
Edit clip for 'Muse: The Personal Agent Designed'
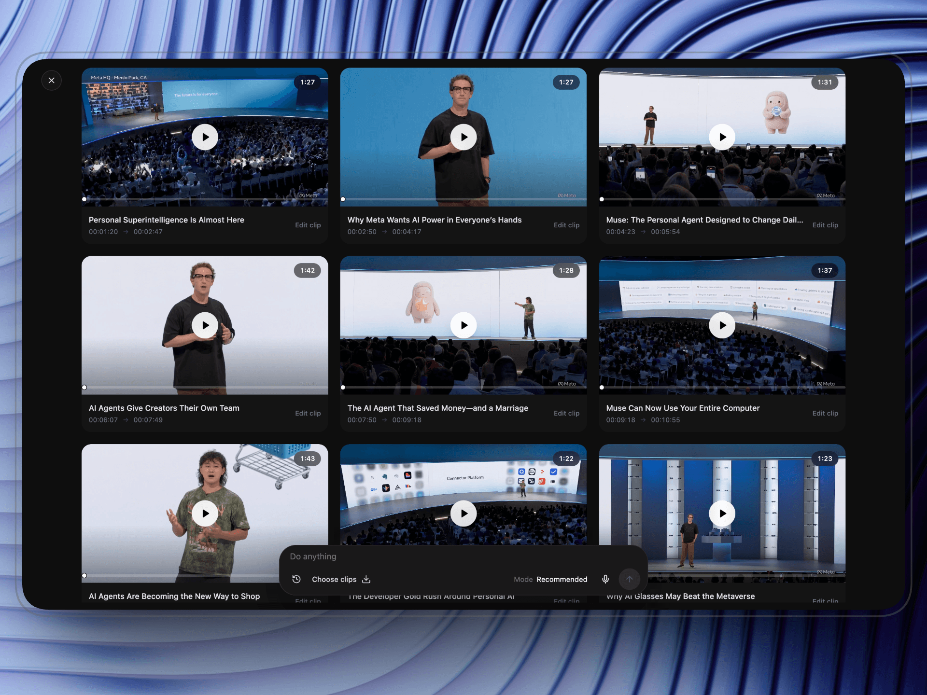pyautogui.click(x=825, y=225)
